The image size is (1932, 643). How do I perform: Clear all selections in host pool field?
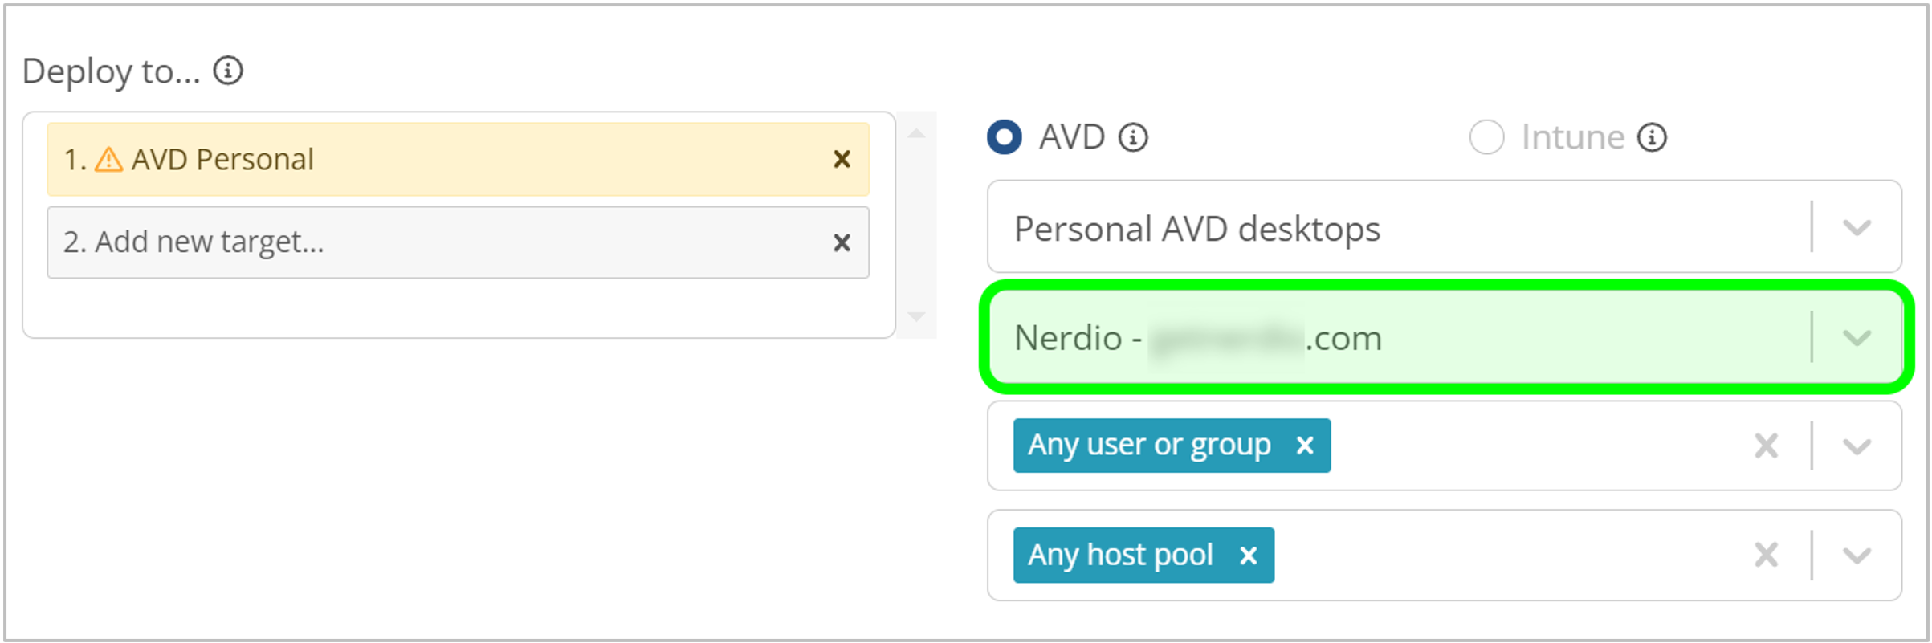tap(1766, 555)
